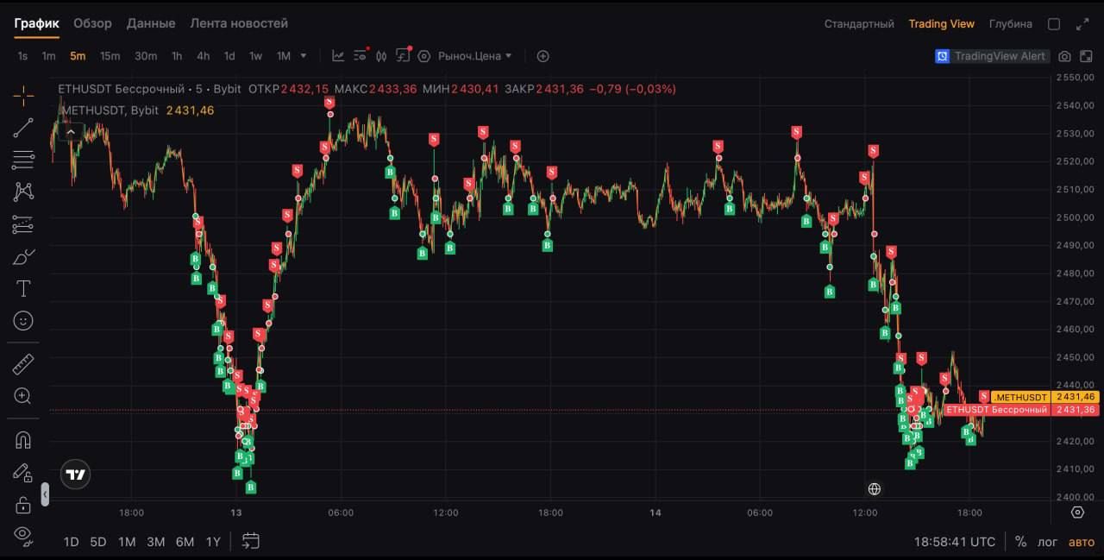Take a chart snapshot with camera icon

pyautogui.click(x=1064, y=56)
